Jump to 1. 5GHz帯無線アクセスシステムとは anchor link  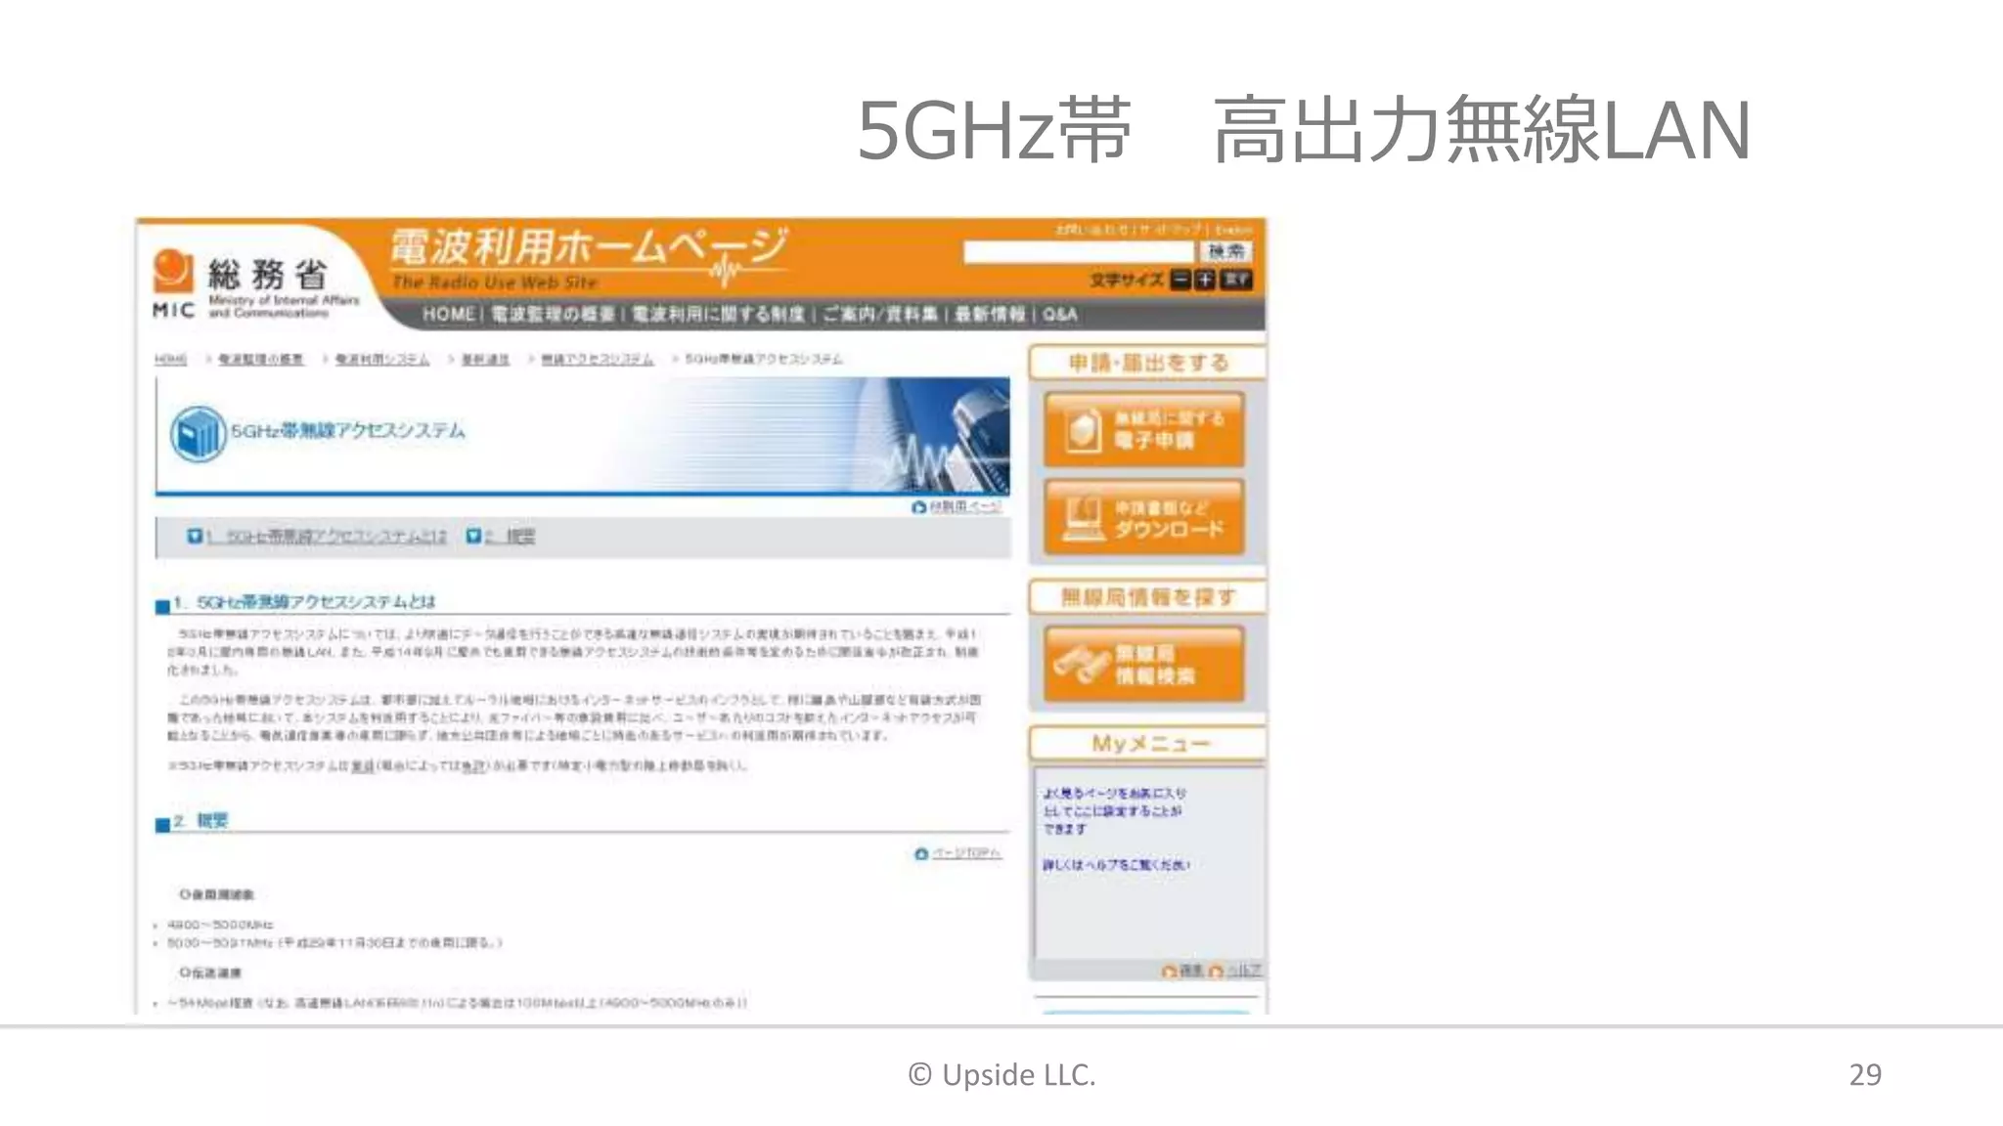[327, 537]
